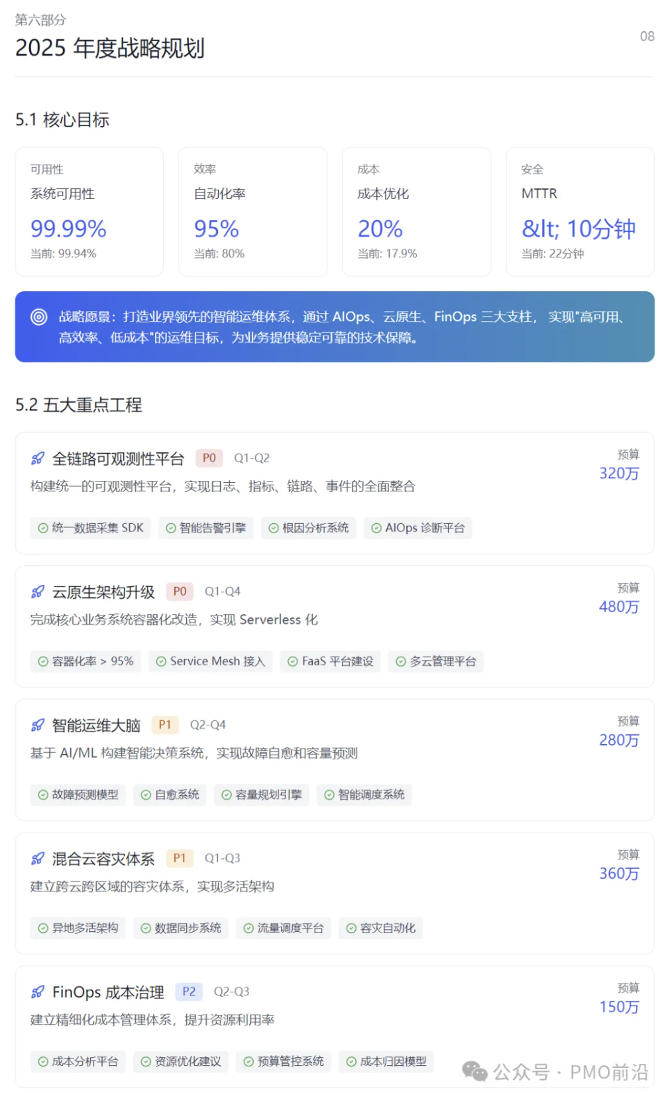
Task: Click the 480万 budget amount
Action: 618,607
